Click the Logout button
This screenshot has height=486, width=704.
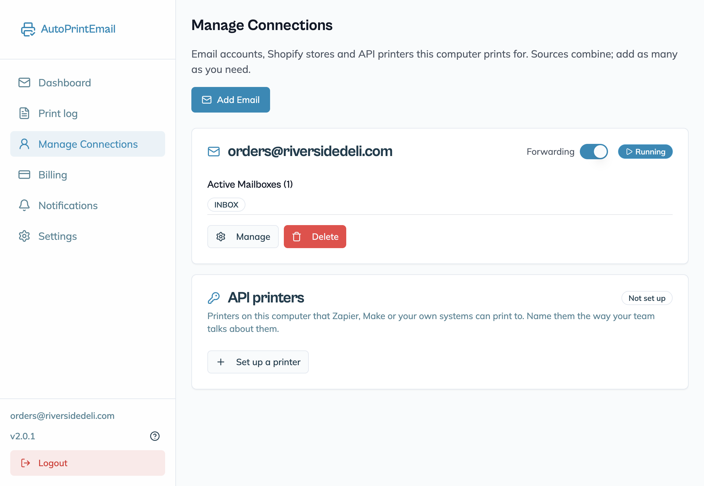pos(88,463)
